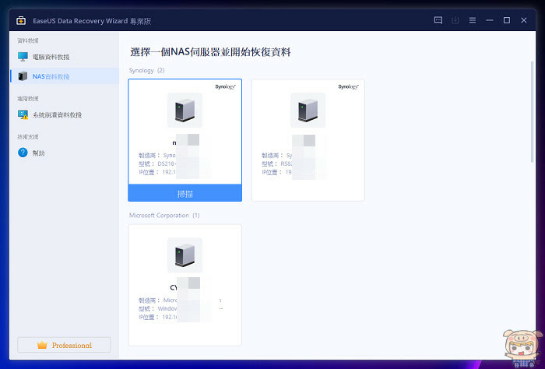Image resolution: width=545 pixels, height=369 pixels.
Task: Click Synology logo on the DS218 card
Action: point(225,86)
